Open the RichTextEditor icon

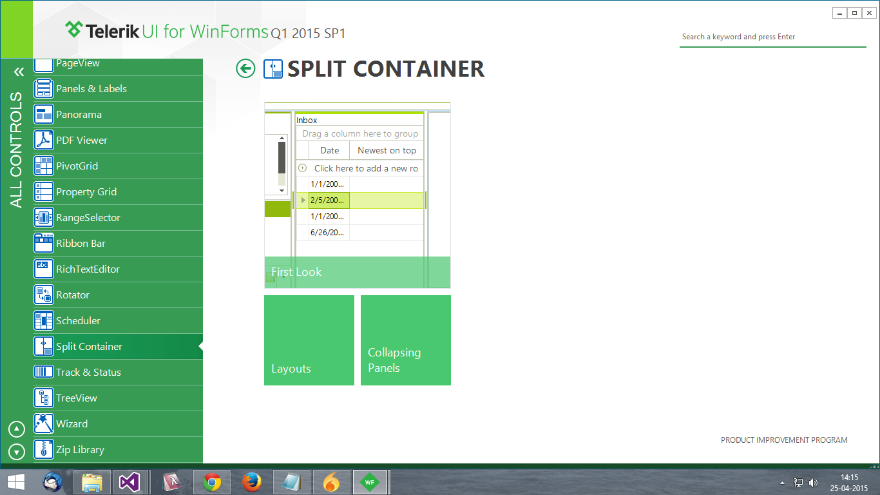point(44,269)
